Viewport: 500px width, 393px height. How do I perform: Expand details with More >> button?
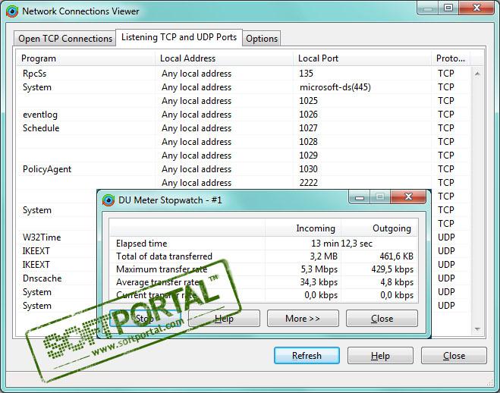point(303,318)
